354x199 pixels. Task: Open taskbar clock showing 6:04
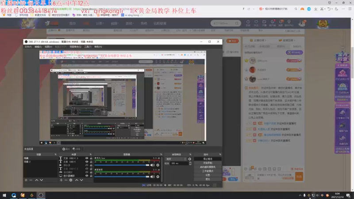(337, 195)
